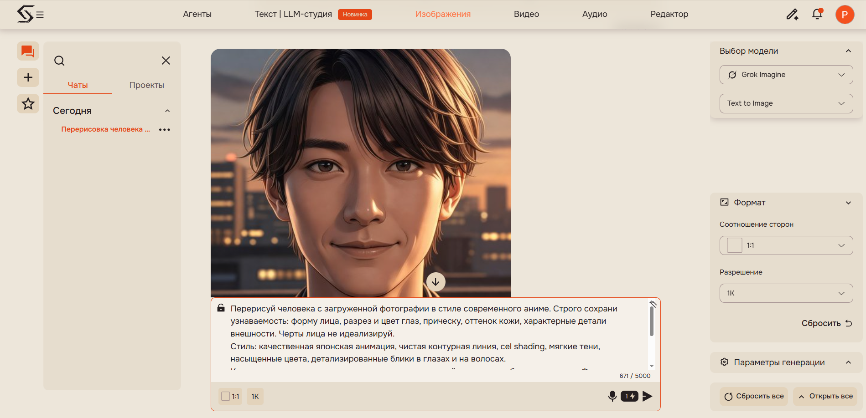The width and height of the screenshot is (866, 418).
Task: Toggle the prompt lock icon
Action: pyautogui.click(x=221, y=308)
